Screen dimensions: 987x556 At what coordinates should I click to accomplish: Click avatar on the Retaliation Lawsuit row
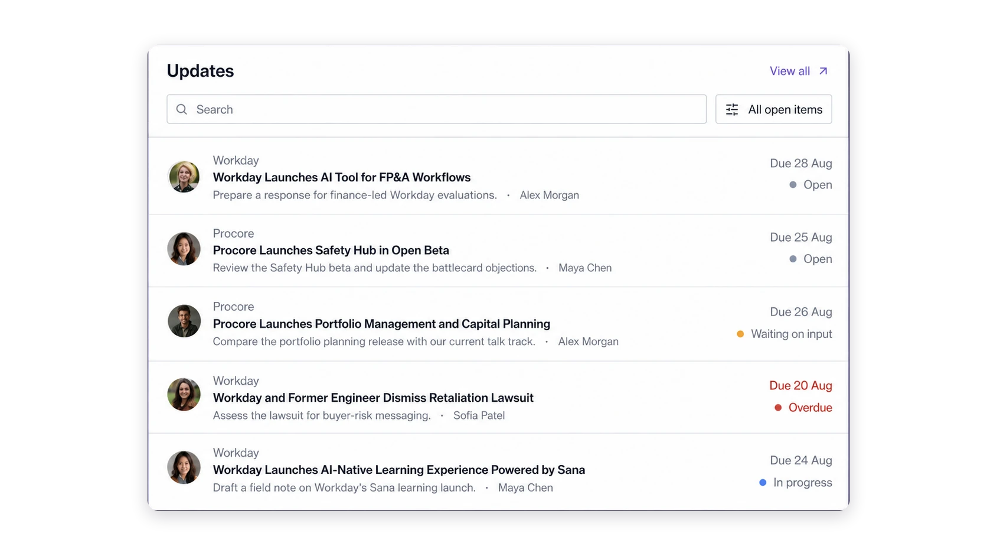click(184, 394)
